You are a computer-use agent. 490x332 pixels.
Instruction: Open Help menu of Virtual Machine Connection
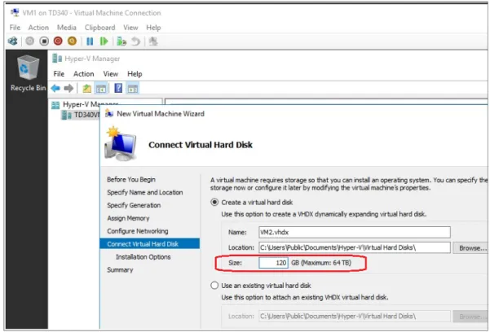(x=153, y=28)
